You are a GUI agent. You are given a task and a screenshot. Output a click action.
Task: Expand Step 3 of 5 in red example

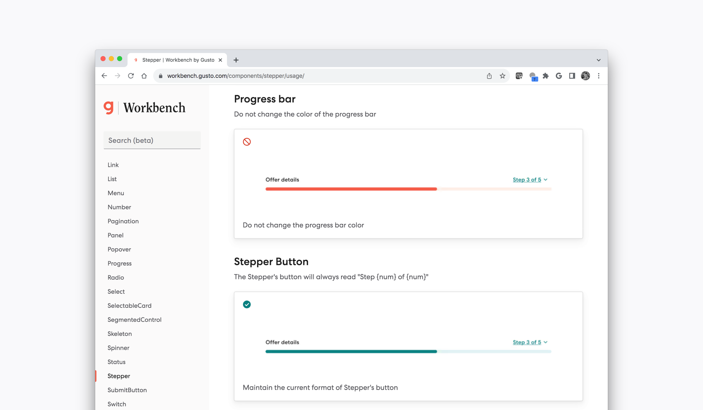(x=530, y=180)
